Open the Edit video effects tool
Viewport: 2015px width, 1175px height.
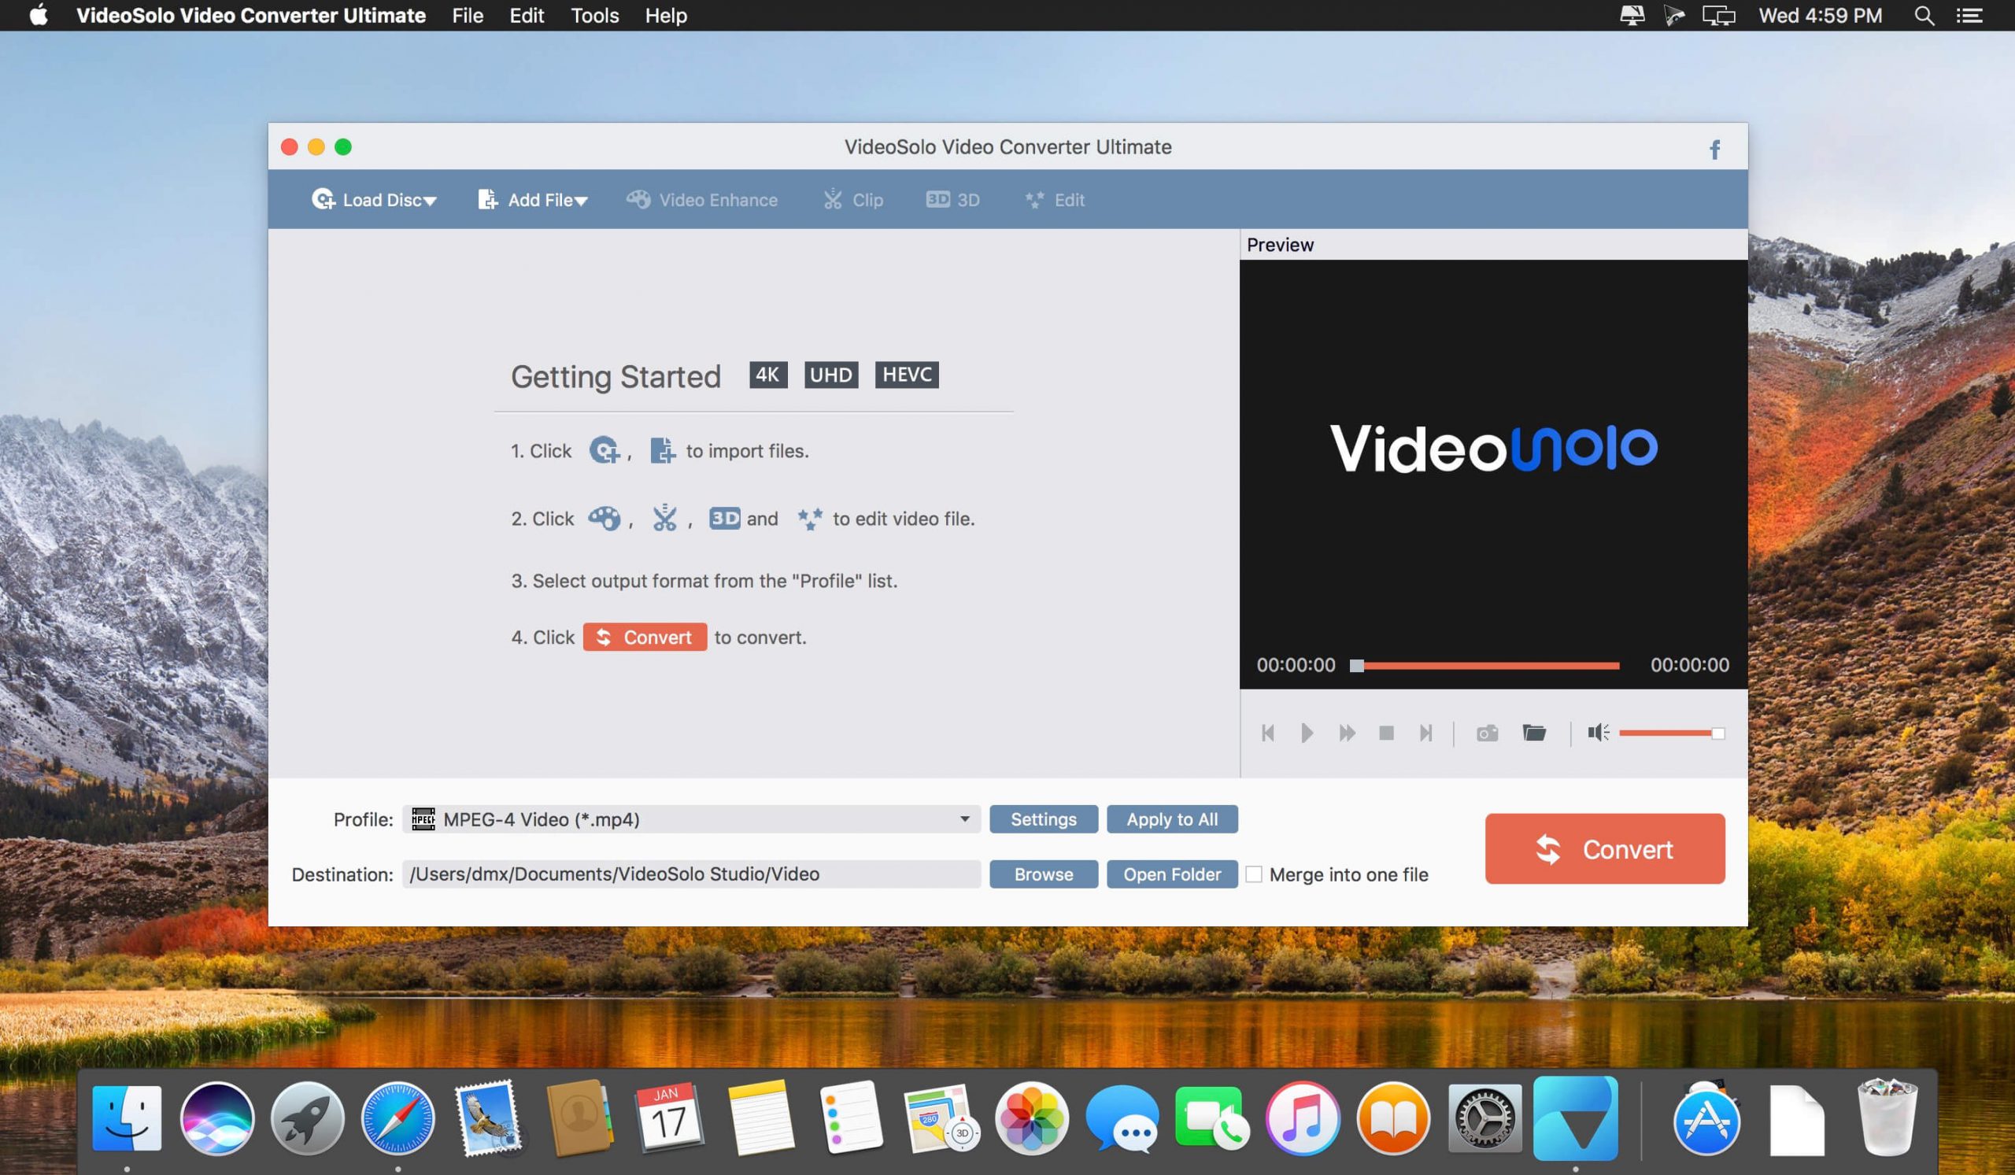click(1055, 200)
